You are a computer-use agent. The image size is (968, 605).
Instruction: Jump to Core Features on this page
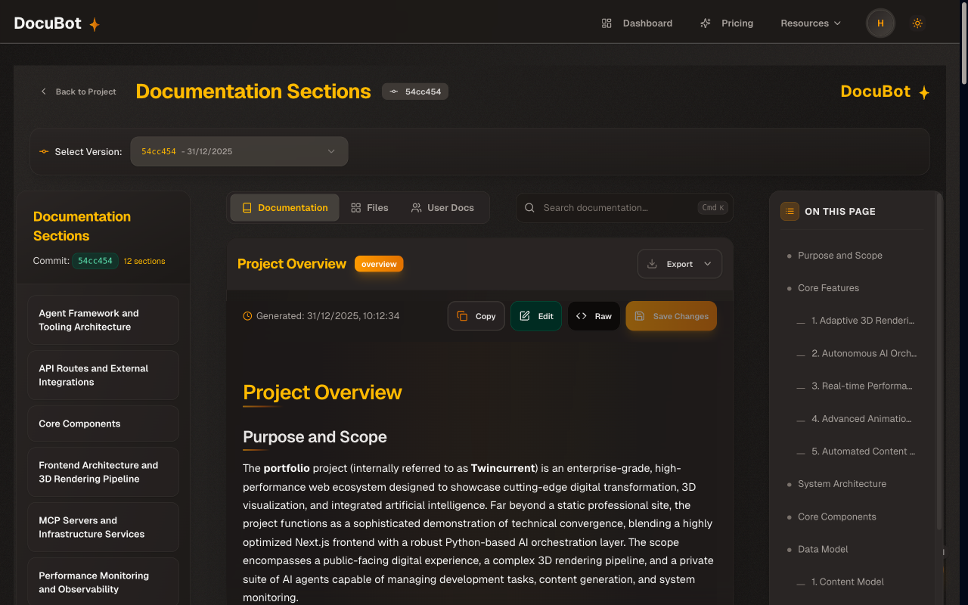[828, 287]
